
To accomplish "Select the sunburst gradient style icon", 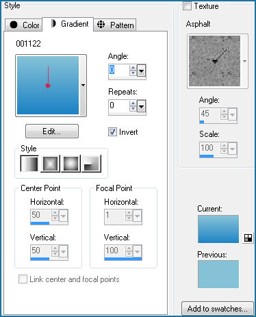I will 71,164.
